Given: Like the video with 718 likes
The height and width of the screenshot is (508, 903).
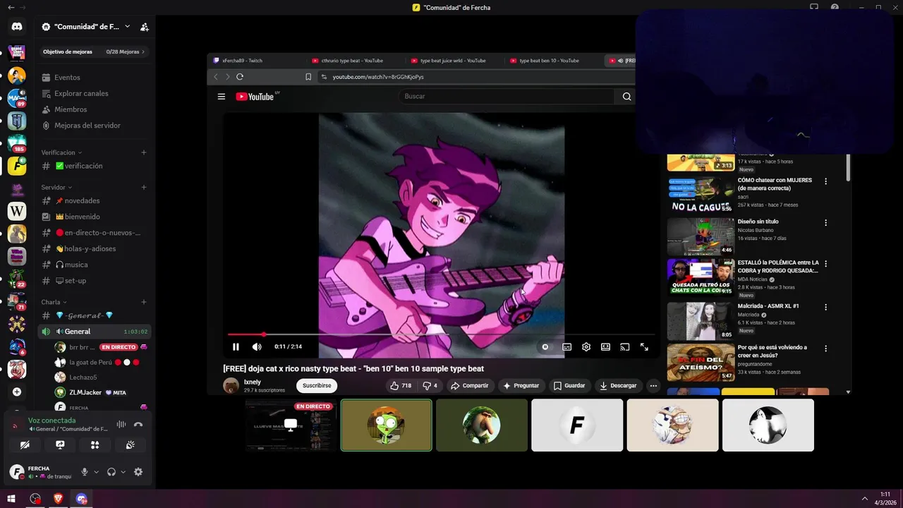Looking at the screenshot, I should click(401, 385).
